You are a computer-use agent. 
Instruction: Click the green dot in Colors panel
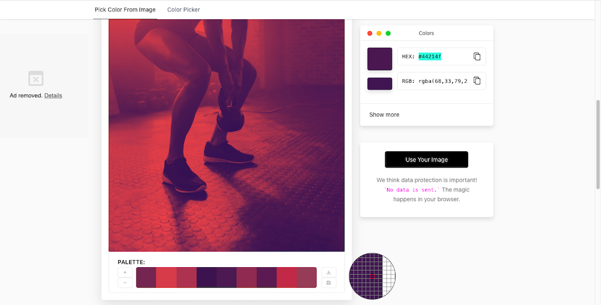tap(388, 33)
